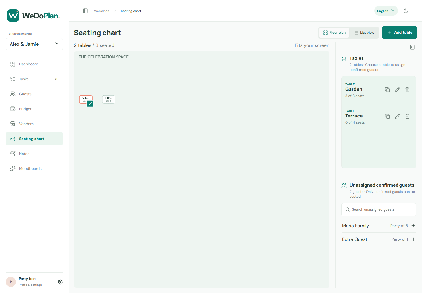Click the WeDoPlan logo

(x=33, y=16)
